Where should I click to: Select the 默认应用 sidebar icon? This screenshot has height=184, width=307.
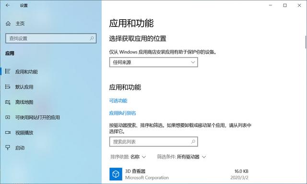[8, 86]
